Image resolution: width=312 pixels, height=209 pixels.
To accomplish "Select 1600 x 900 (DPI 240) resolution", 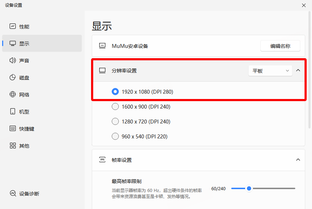I will click(x=115, y=106).
